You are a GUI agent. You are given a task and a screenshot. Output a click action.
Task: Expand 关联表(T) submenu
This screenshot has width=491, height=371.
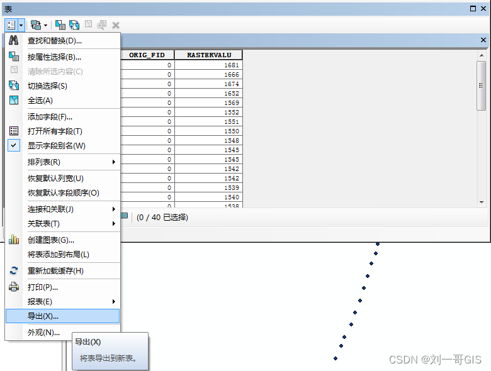click(x=62, y=224)
